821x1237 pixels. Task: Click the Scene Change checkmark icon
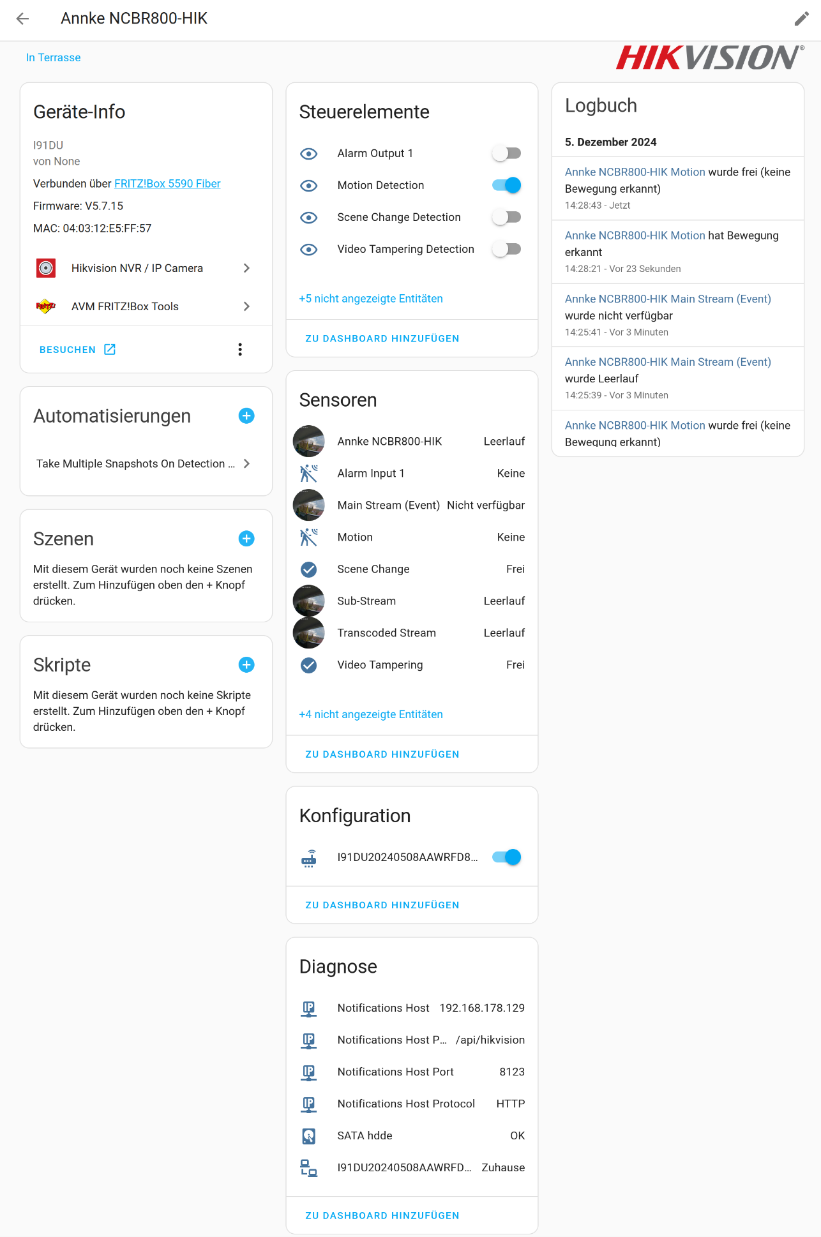tap(309, 569)
